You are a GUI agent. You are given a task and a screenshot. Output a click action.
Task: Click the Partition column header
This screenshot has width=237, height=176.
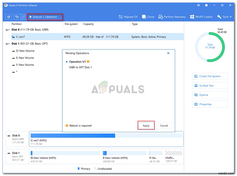click(x=17, y=24)
